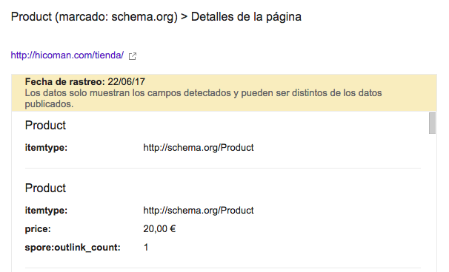The height and width of the screenshot is (272, 449).
Task: Open the hicoman.com/tienda link
Action: click(67, 55)
